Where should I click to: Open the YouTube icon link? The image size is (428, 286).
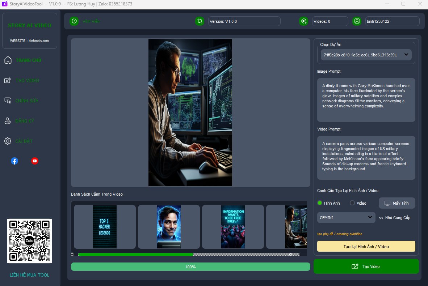35,161
